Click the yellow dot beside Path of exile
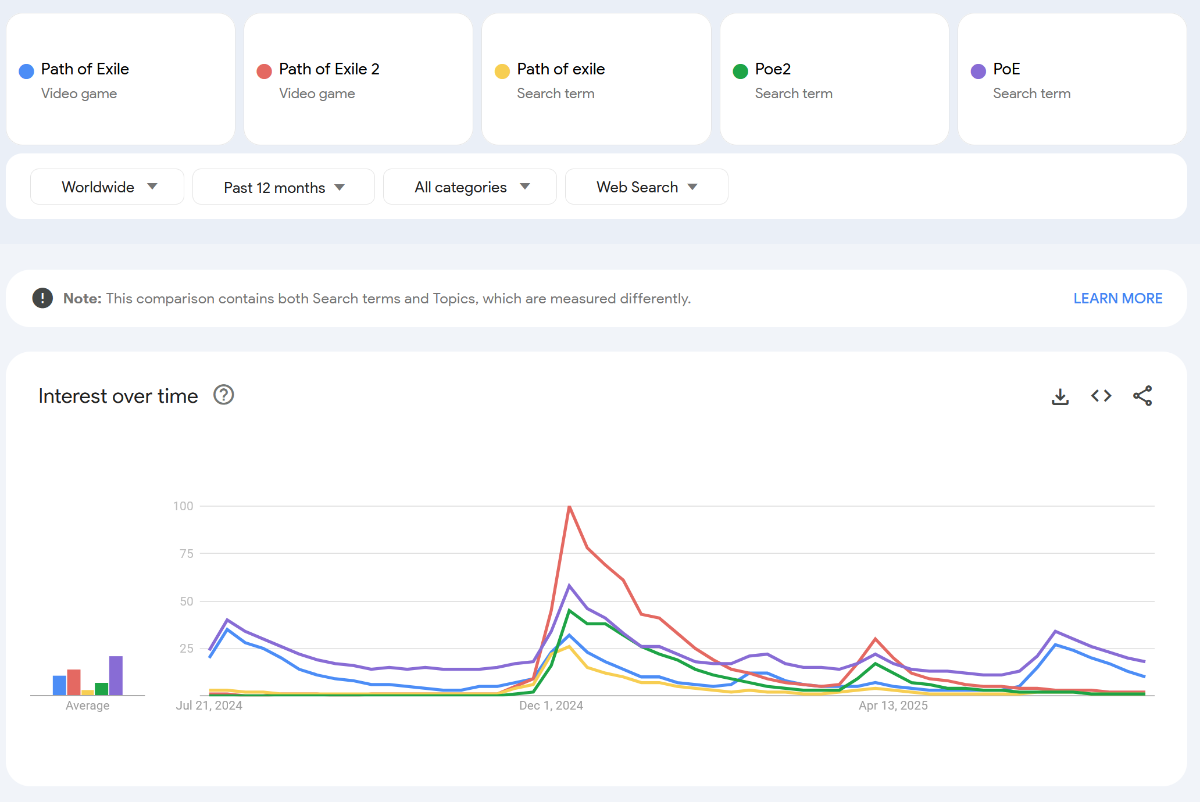 point(502,71)
